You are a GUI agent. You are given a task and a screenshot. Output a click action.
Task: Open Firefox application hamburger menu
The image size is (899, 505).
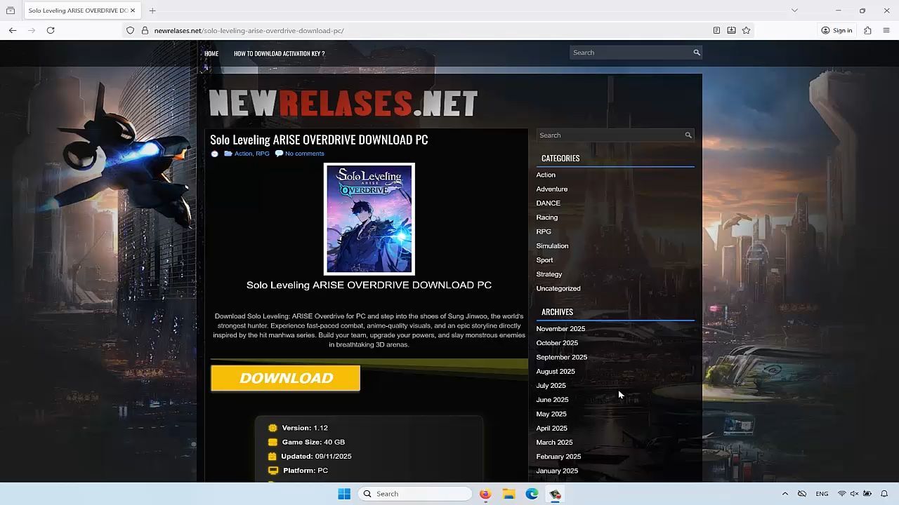point(886,30)
